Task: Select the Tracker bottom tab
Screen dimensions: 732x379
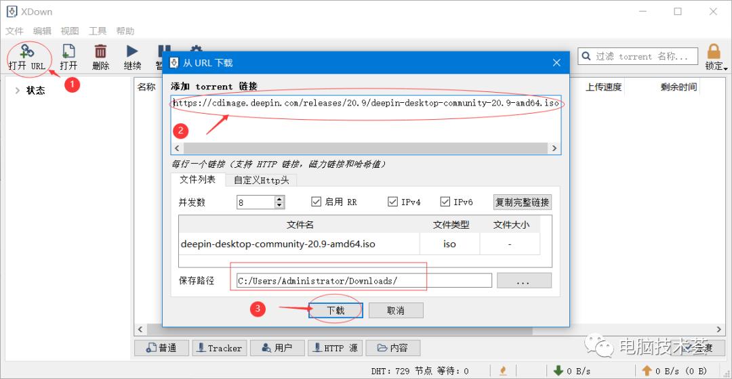Action: pos(220,348)
